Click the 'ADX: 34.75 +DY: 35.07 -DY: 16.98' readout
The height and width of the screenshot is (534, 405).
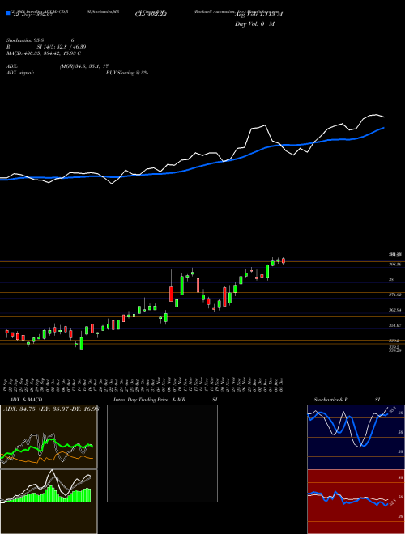pos(51,409)
